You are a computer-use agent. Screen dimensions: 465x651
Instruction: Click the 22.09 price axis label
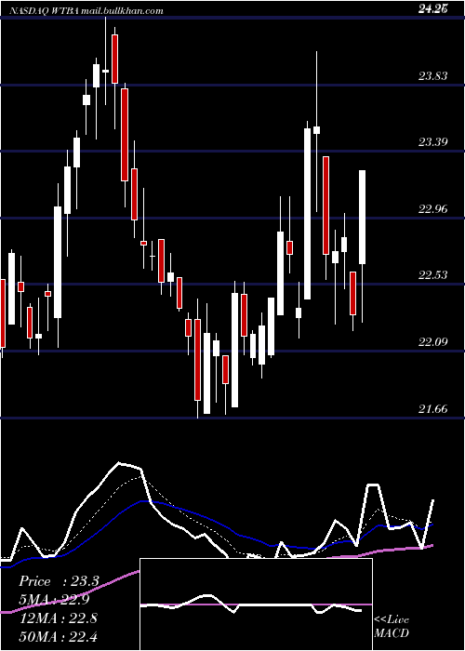(433, 341)
